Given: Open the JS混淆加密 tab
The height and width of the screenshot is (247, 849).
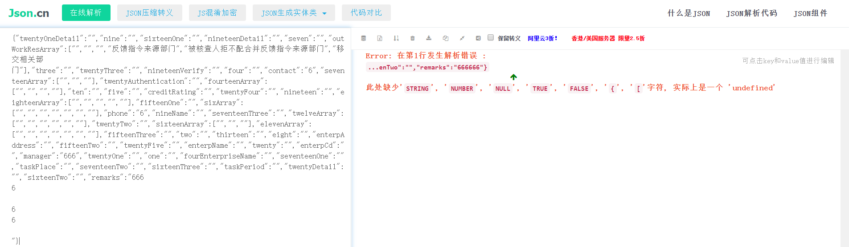Looking at the screenshot, I should (x=217, y=13).
